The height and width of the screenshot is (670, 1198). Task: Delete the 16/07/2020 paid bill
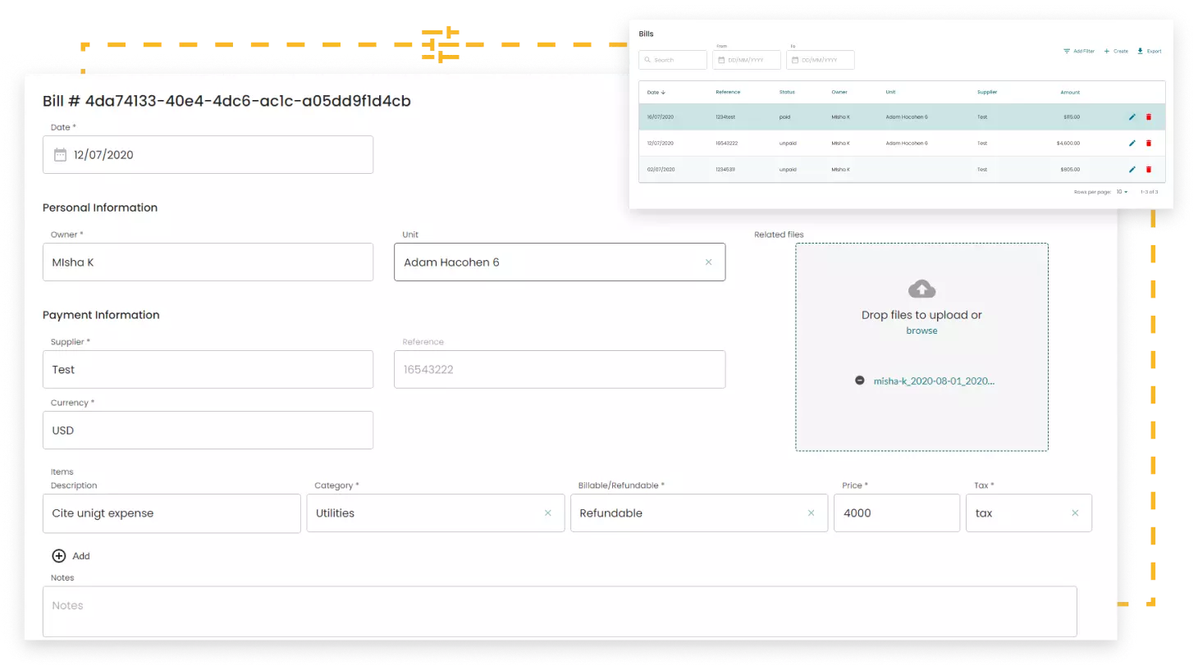[x=1148, y=117]
